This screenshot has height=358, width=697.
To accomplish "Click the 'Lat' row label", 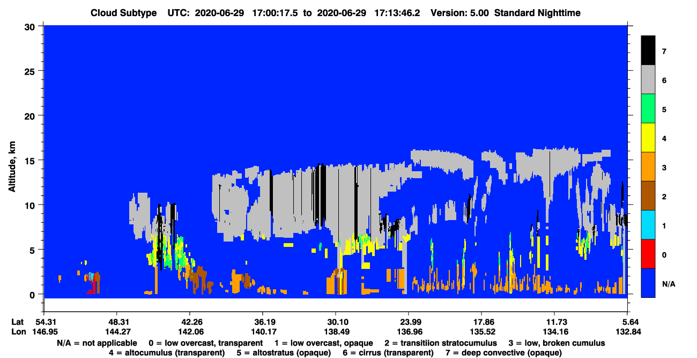I will (17, 322).
